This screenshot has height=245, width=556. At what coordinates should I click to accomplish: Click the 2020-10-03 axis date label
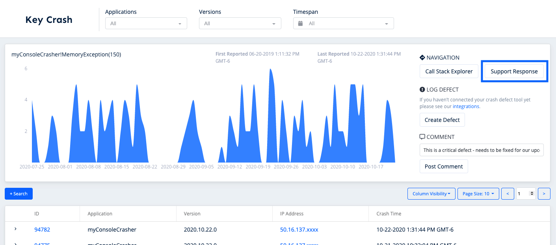click(x=314, y=167)
